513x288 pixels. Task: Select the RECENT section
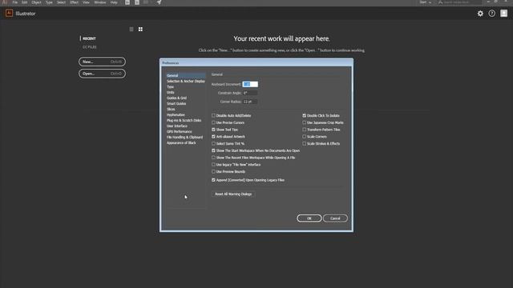(89, 38)
